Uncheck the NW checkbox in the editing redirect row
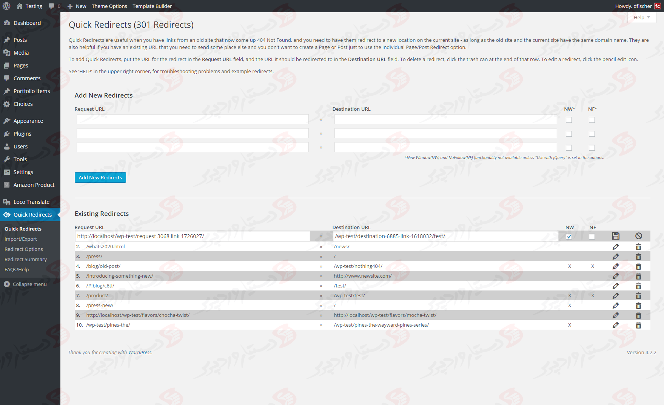 tap(569, 236)
